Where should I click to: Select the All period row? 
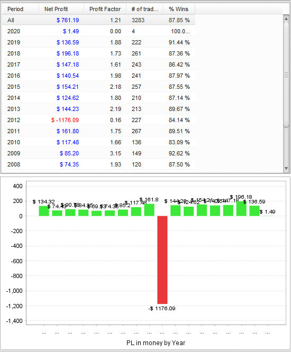tap(98, 20)
